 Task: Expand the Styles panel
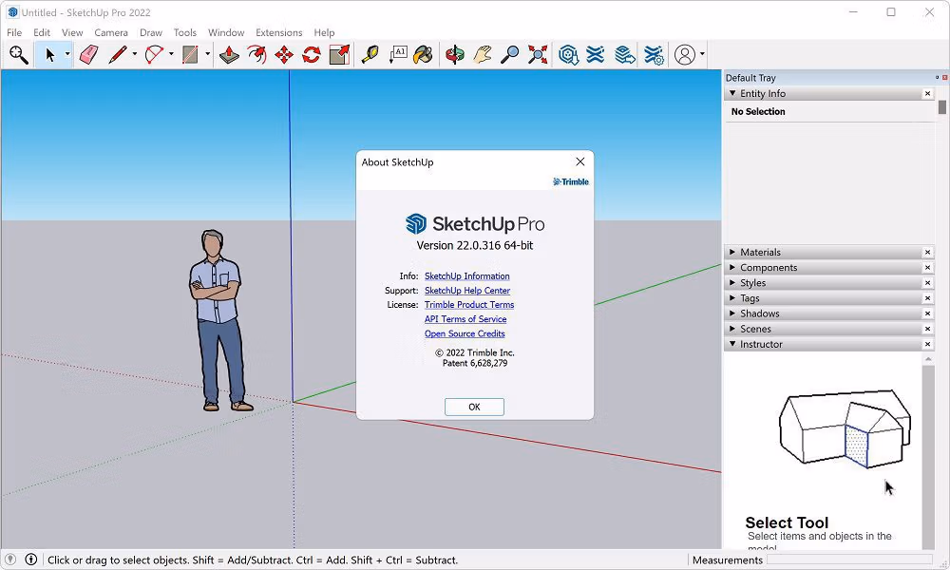point(732,283)
